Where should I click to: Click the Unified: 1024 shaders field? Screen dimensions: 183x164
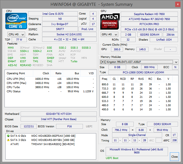pyautogui.click(x=164, y=40)
